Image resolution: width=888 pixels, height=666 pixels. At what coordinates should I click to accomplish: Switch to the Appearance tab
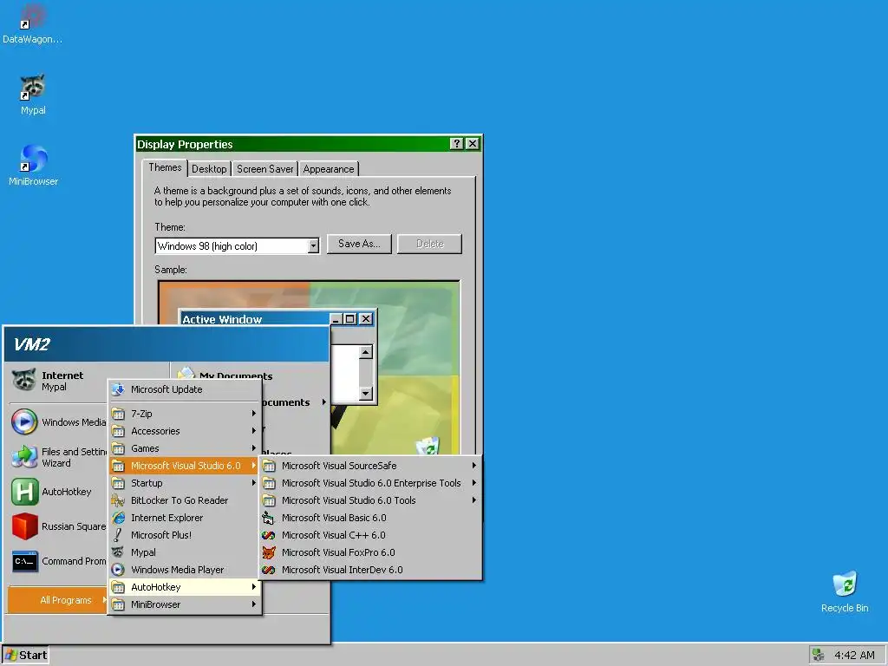pos(329,169)
